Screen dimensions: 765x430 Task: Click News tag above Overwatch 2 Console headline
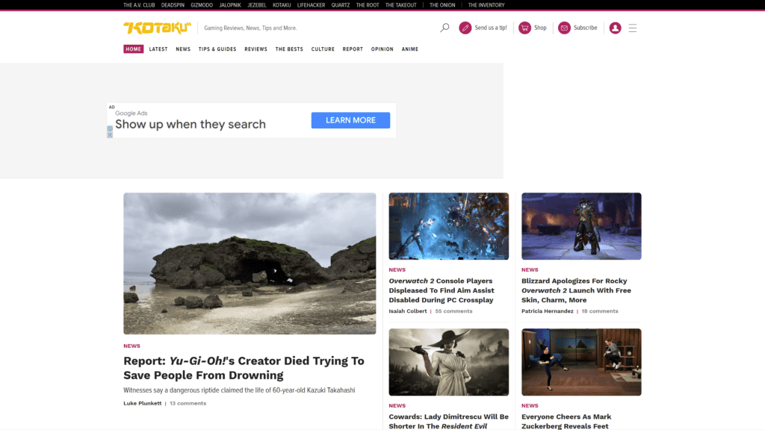tap(397, 269)
